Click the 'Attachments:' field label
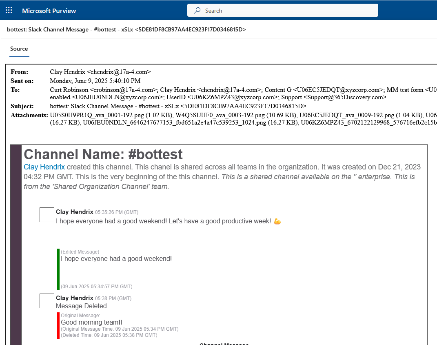The image size is (437, 345). tap(29, 115)
